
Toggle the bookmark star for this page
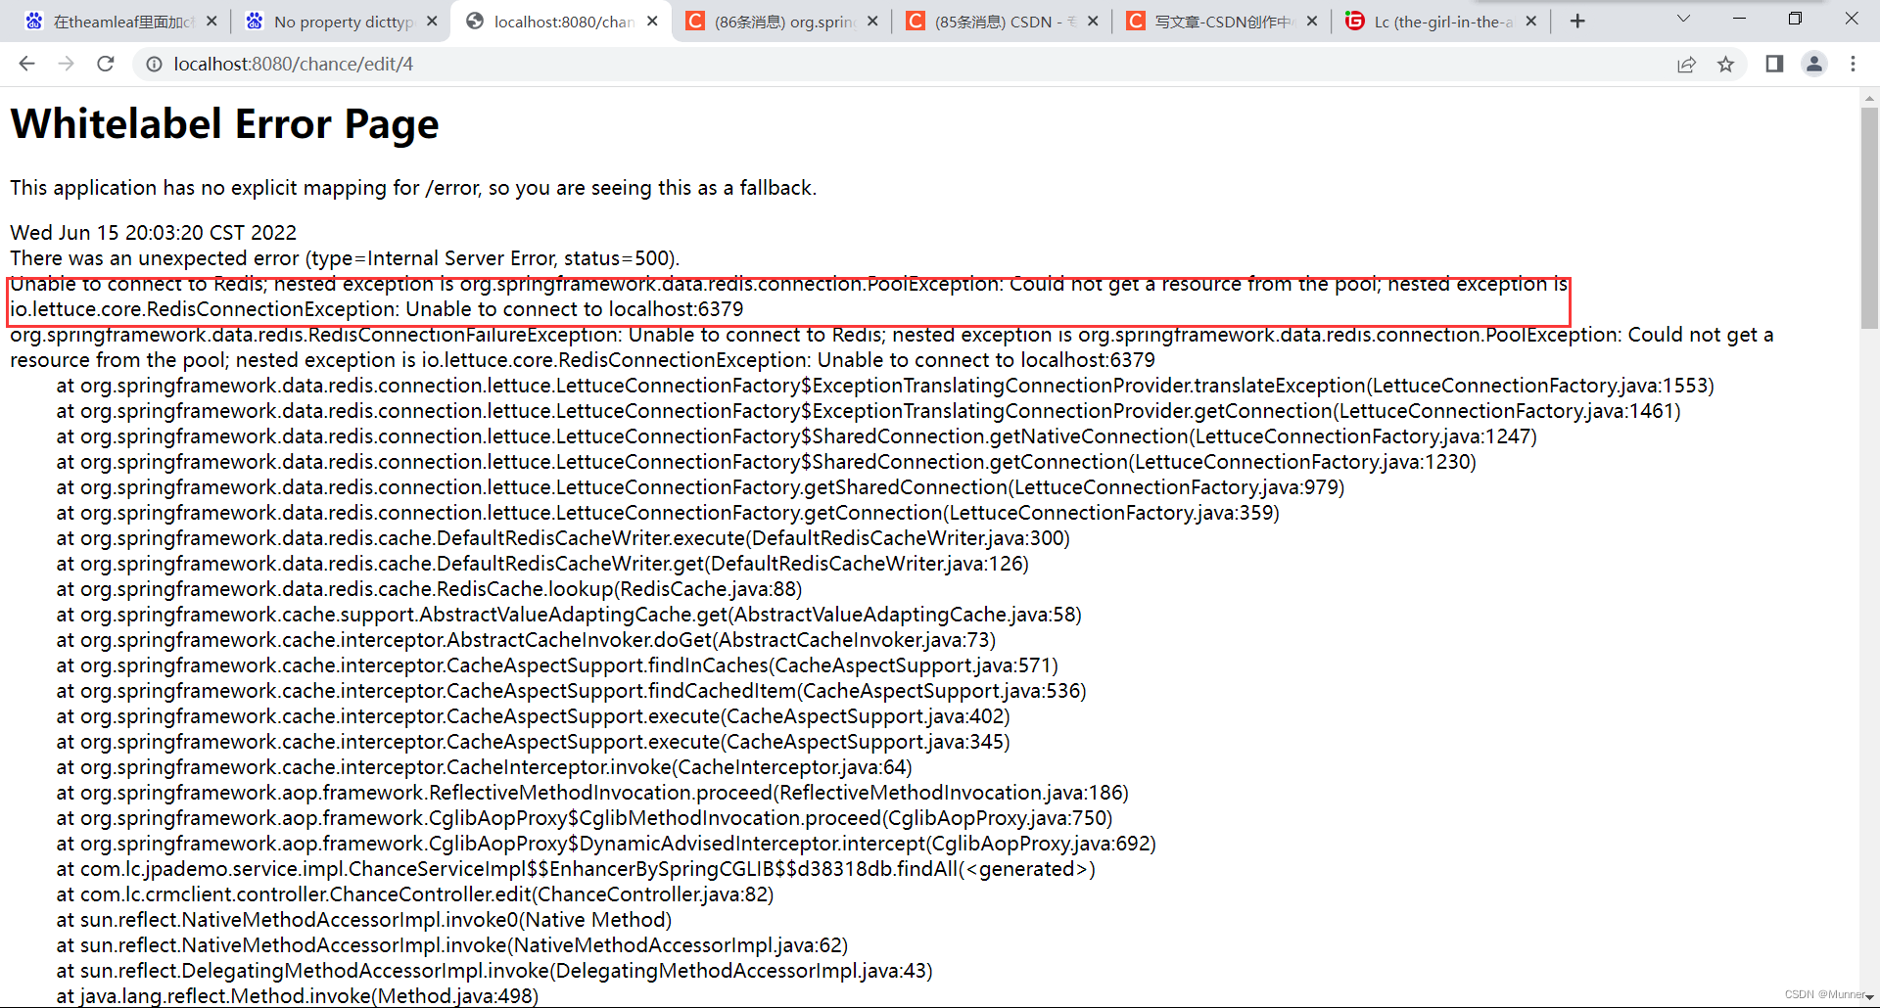(x=1726, y=64)
